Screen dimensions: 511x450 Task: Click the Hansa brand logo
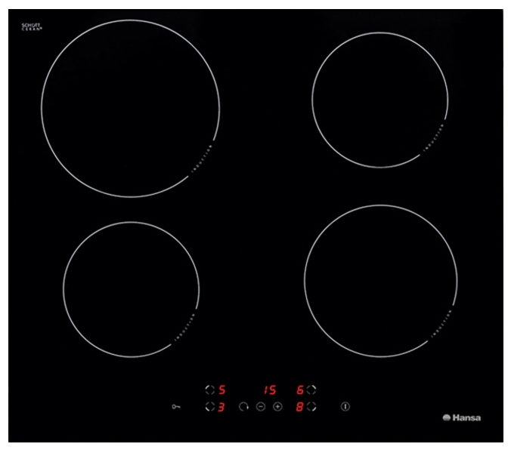coord(461,418)
